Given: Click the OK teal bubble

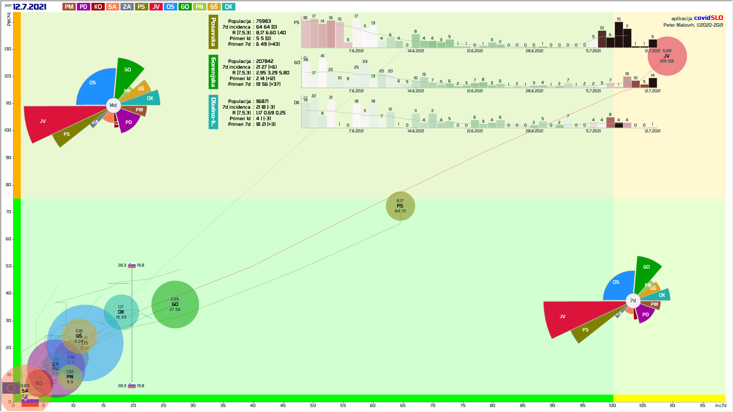Looking at the screenshot, I should (121, 312).
